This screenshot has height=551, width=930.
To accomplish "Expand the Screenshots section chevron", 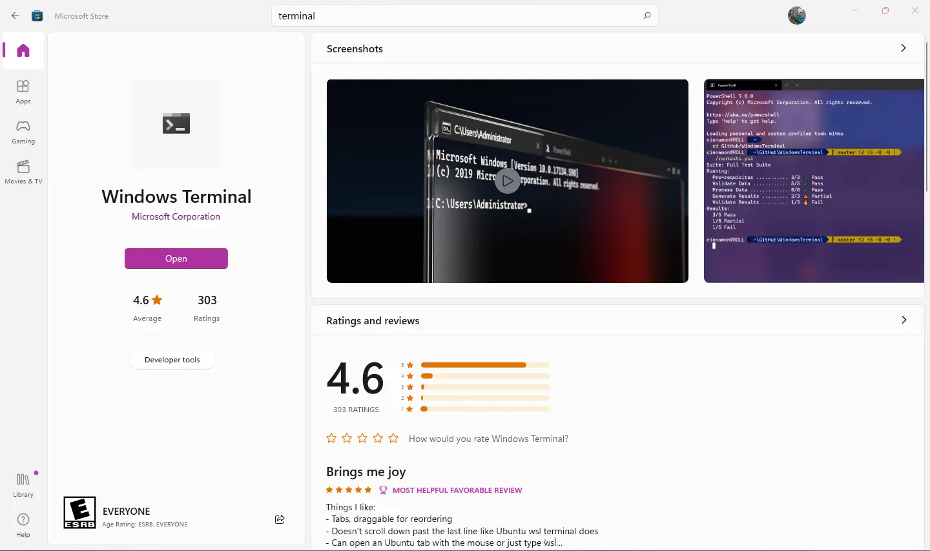I will (904, 48).
